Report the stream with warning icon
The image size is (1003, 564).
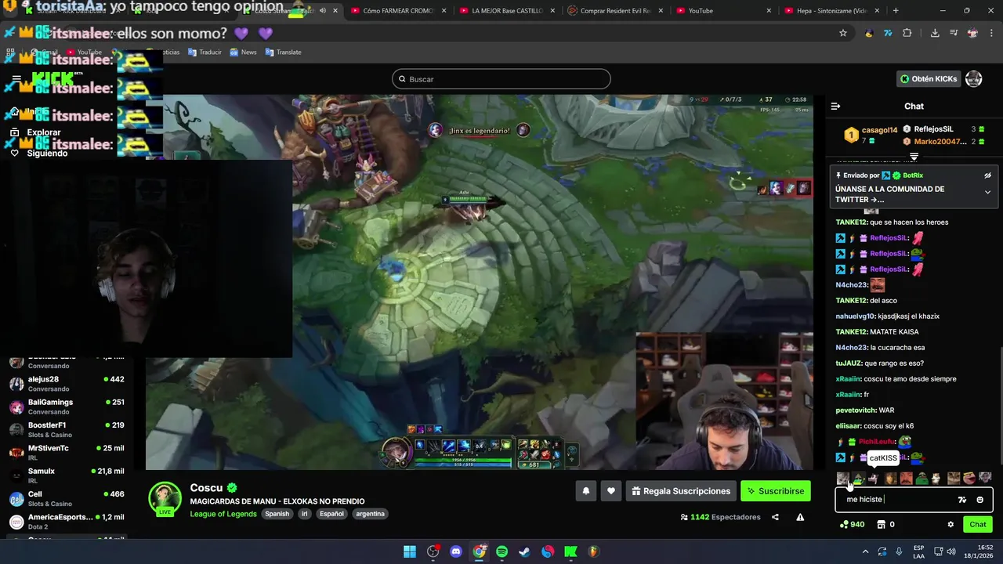tap(800, 517)
